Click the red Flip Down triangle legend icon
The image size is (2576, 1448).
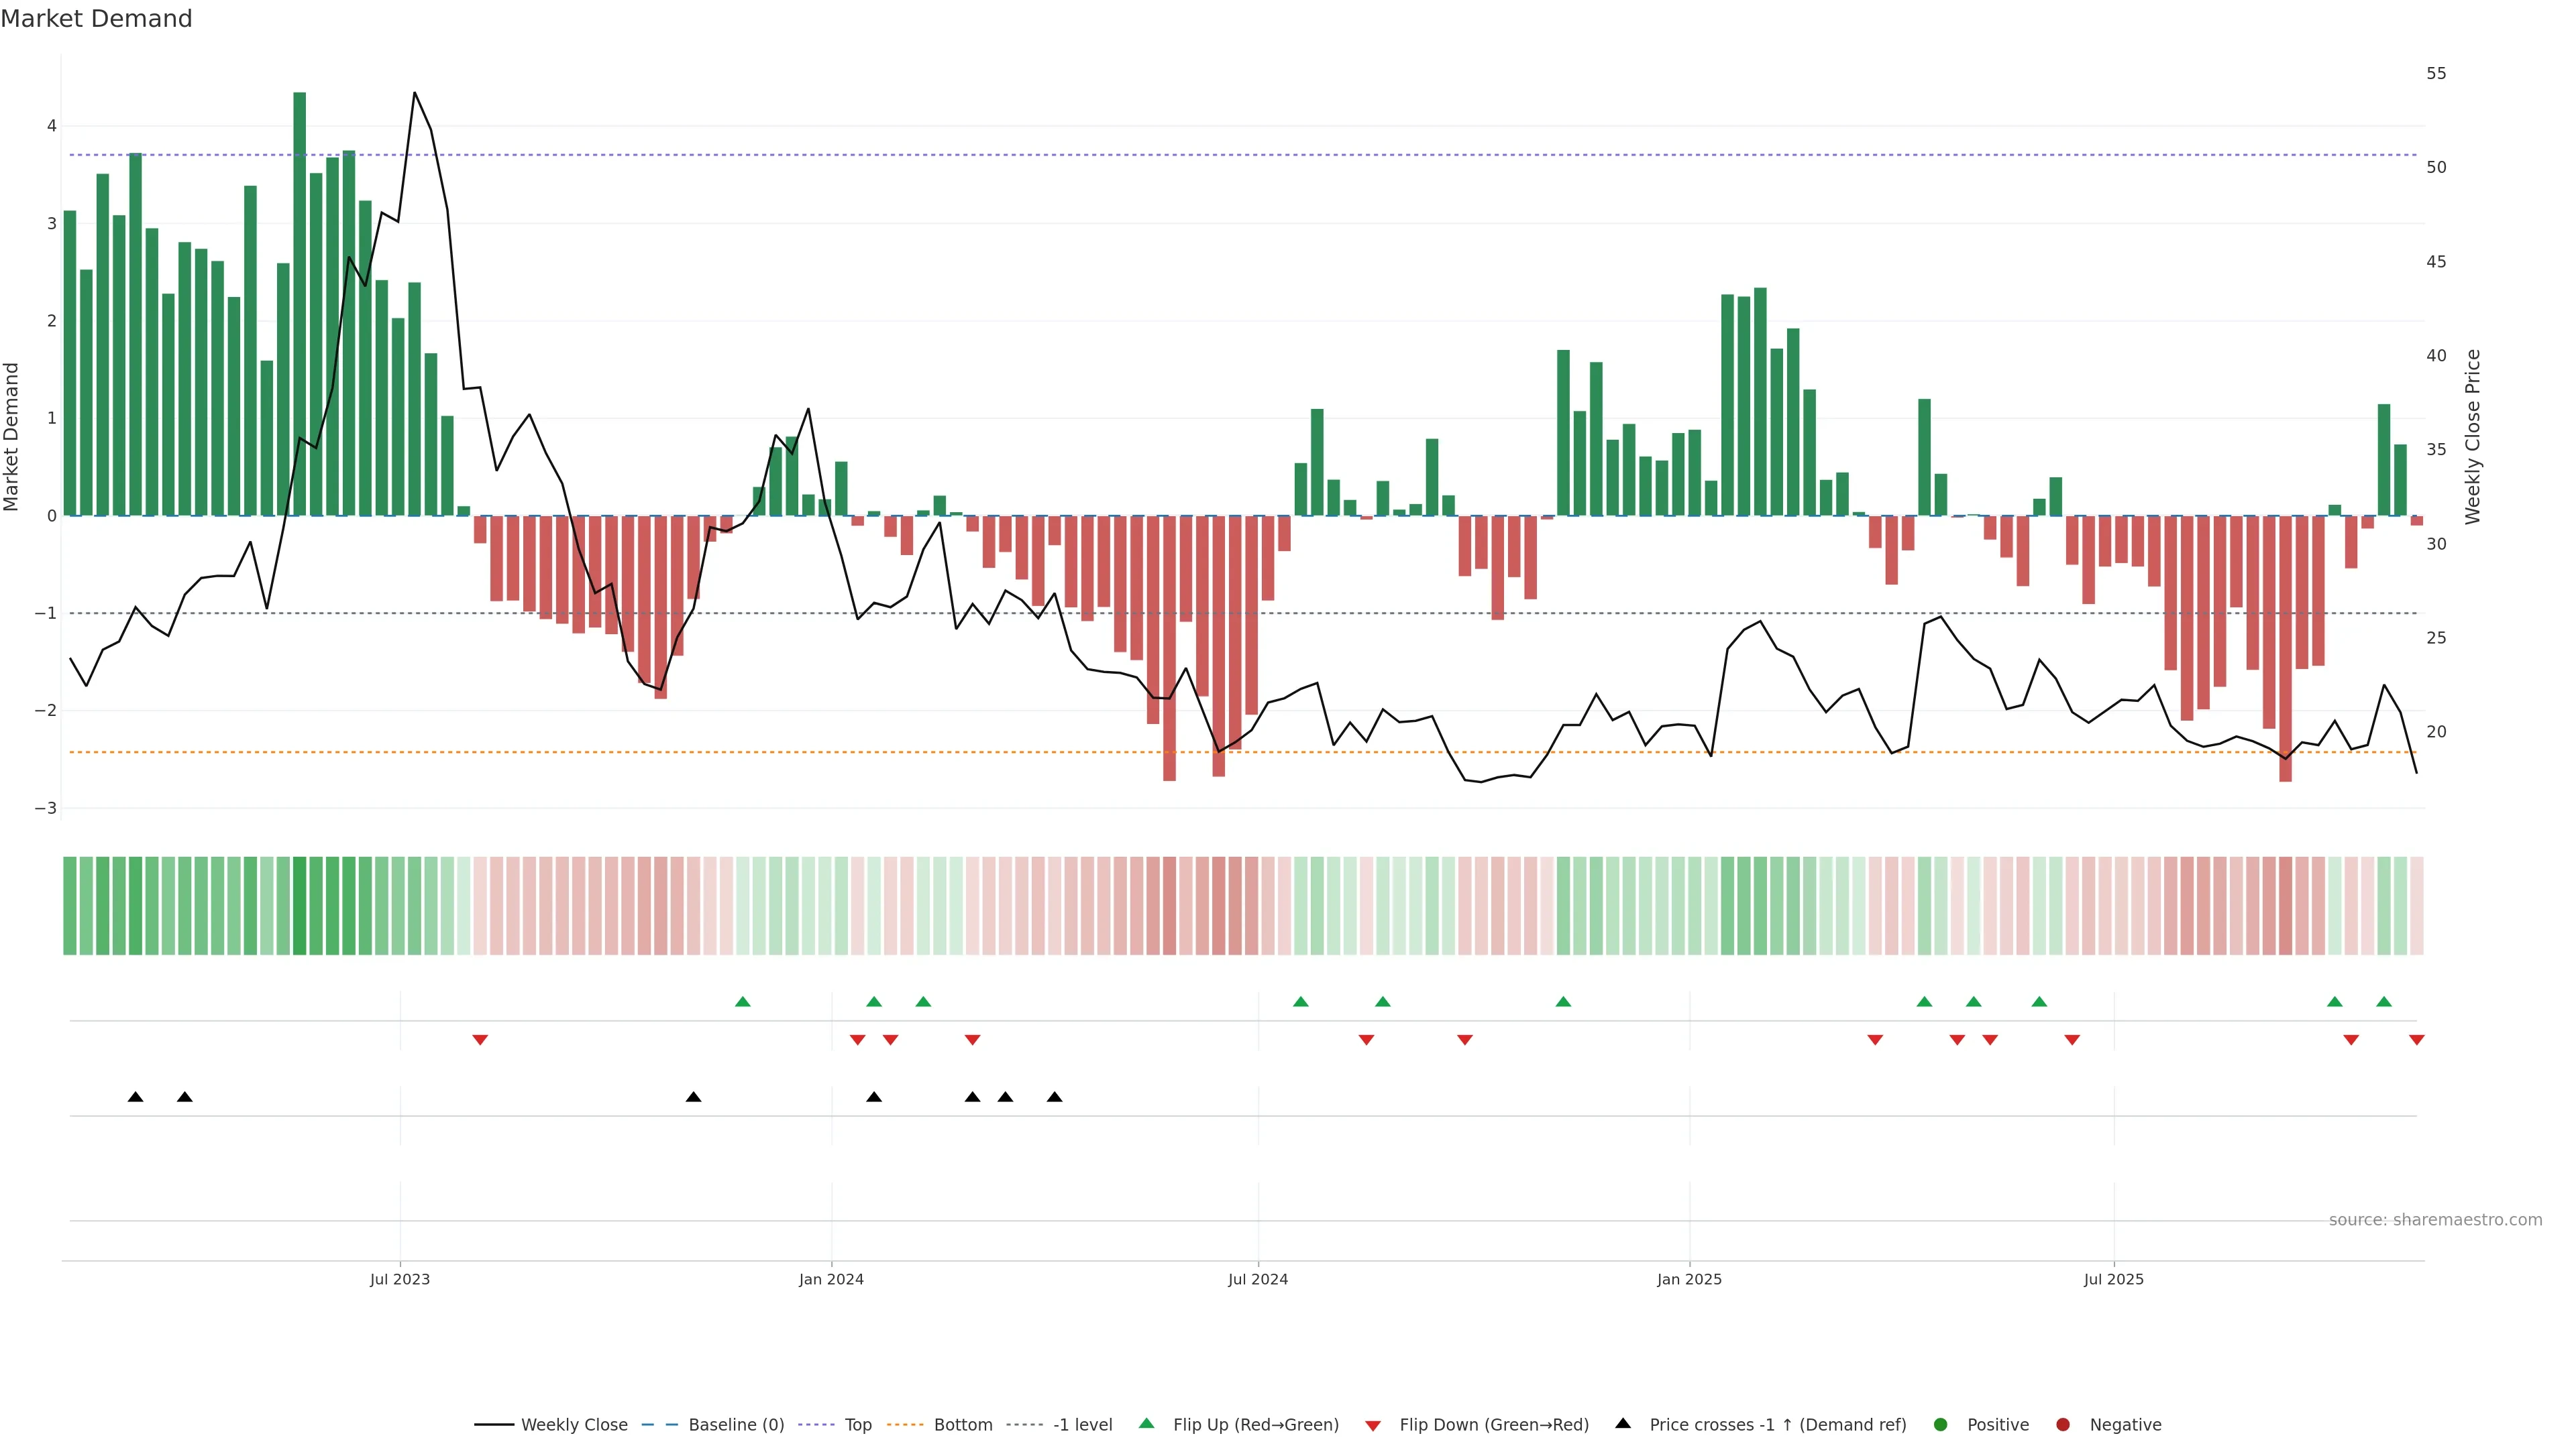[x=1372, y=1425]
